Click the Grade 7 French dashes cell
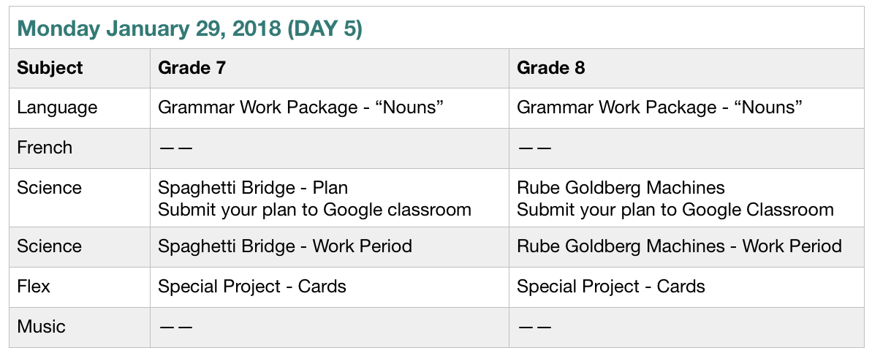The height and width of the screenshot is (356, 872). pos(175,148)
